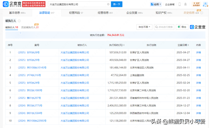
Task: Sort by 立案日期 column arrows
Action: pos(188,45)
